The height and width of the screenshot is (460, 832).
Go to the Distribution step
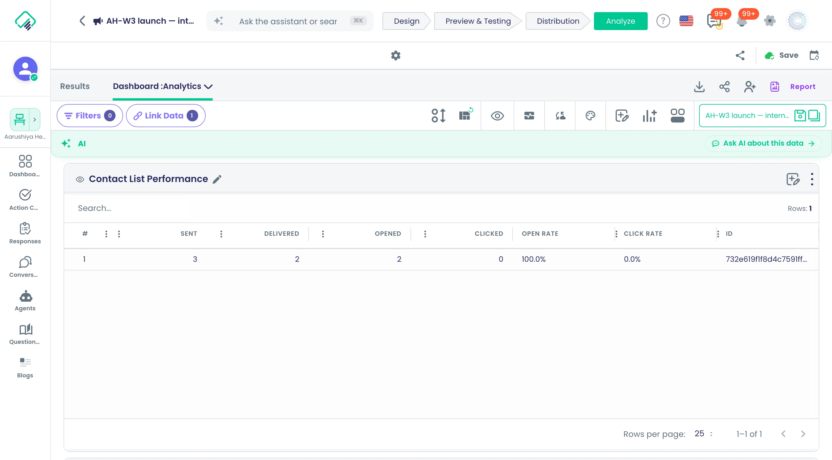point(558,21)
